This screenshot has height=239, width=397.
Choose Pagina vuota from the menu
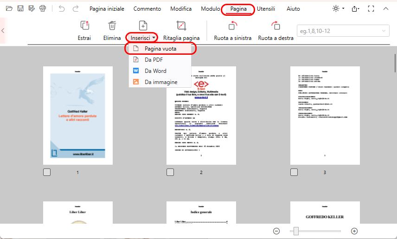pyautogui.click(x=160, y=49)
